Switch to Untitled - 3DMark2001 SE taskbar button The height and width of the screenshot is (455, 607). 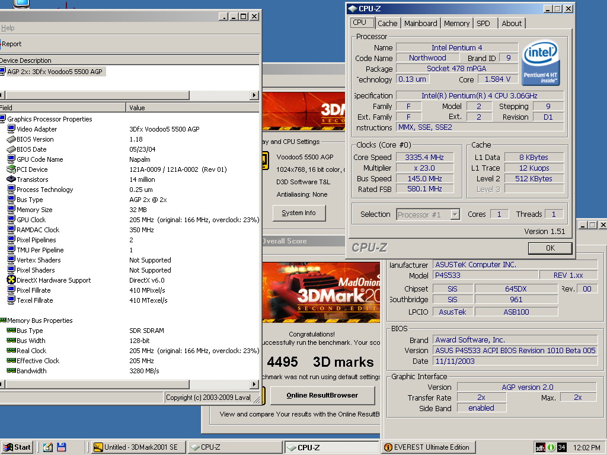click(x=139, y=447)
